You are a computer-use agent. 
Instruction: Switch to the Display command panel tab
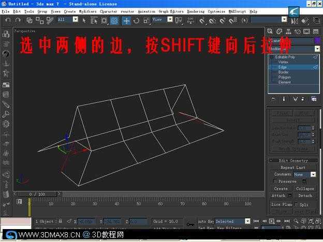click(x=306, y=31)
